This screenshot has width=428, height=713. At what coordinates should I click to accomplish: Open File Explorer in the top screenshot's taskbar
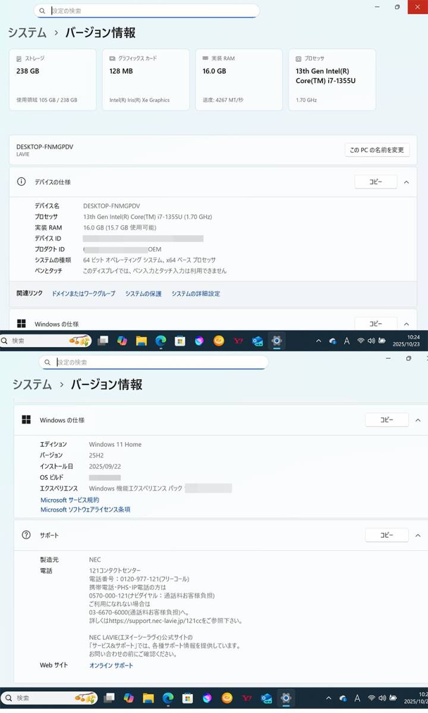click(141, 341)
